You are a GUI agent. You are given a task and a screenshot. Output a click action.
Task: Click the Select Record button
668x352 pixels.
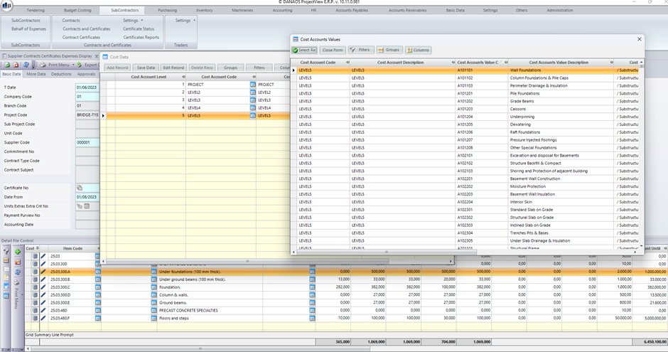(305, 50)
